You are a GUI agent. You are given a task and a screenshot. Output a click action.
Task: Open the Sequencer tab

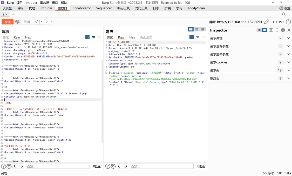(104, 8)
